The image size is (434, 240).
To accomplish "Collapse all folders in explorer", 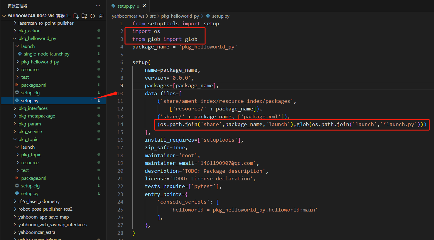I will coord(101,16).
